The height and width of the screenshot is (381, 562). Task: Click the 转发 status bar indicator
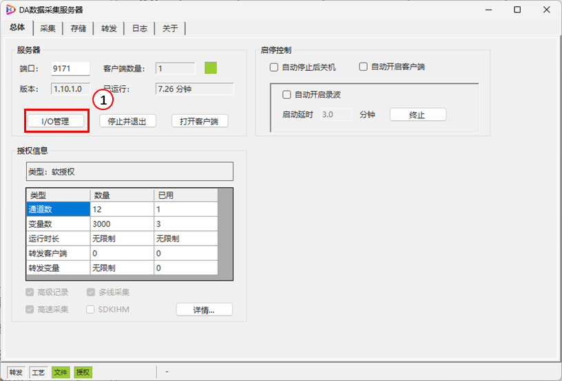point(16,373)
